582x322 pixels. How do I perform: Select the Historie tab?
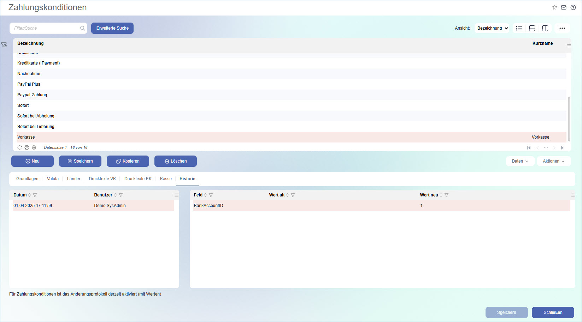point(187,179)
